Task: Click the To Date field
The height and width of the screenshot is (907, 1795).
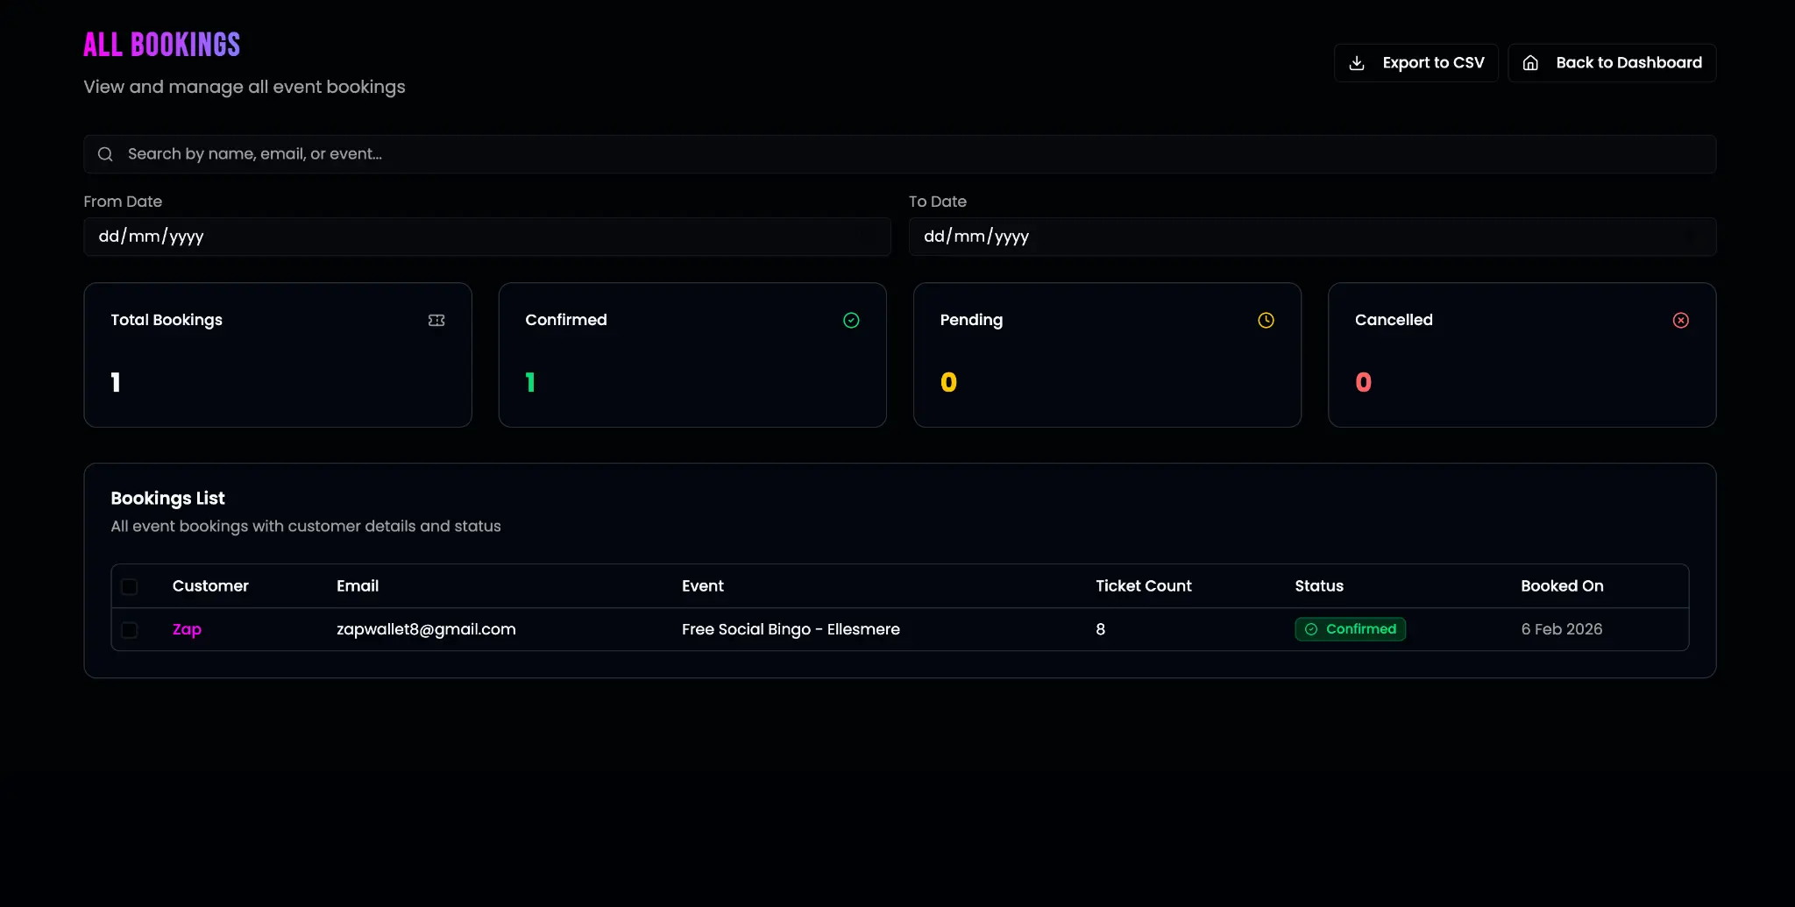Action: pyautogui.click(x=1312, y=237)
